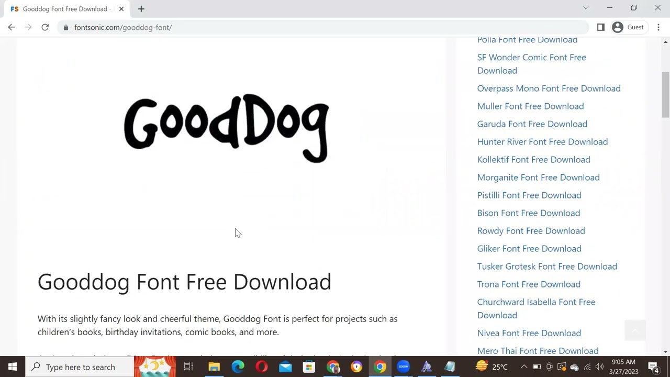The height and width of the screenshot is (377, 670).
Task: Open Polla Font Free Download link
Action: (x=527, y=40)
